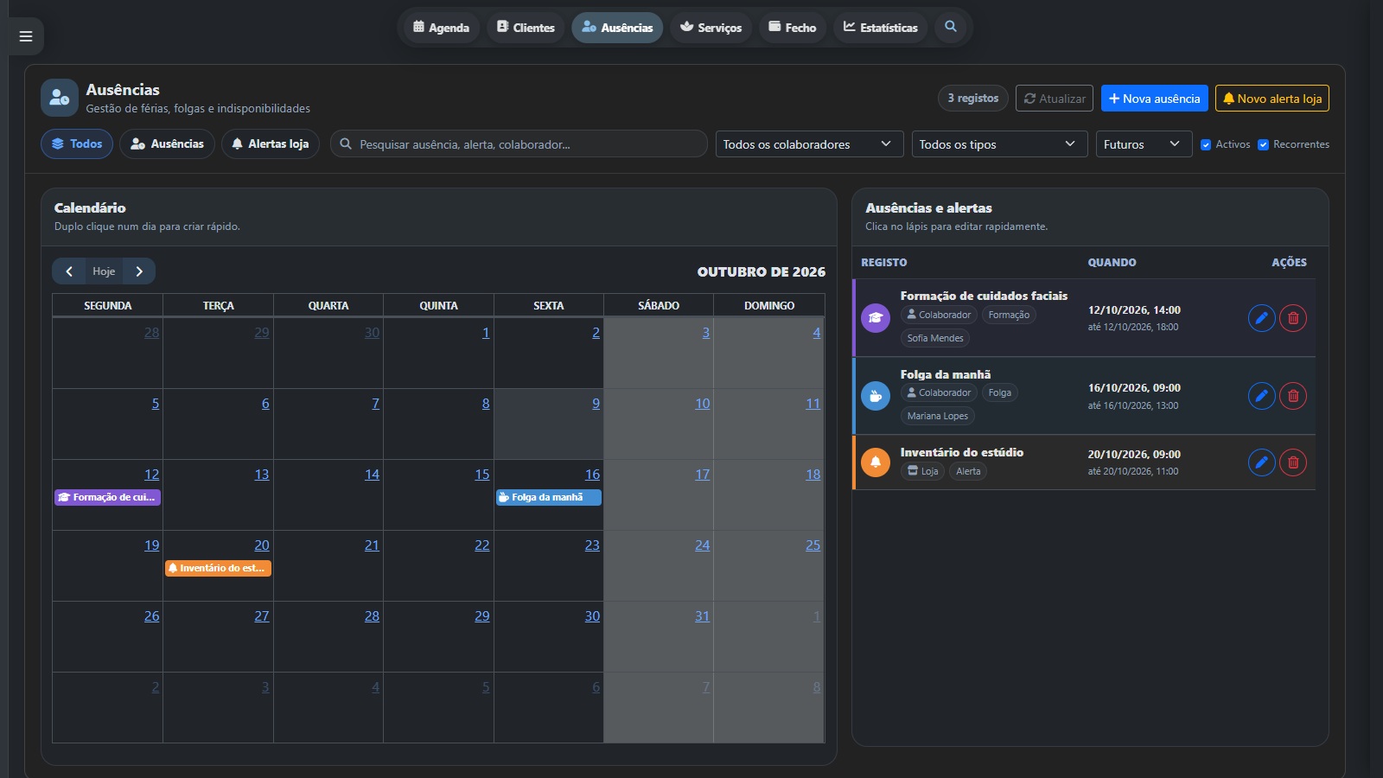1383x778 pixels.
Task: Edit the Inventário do estúdio alert
Action: [1261, 462]
